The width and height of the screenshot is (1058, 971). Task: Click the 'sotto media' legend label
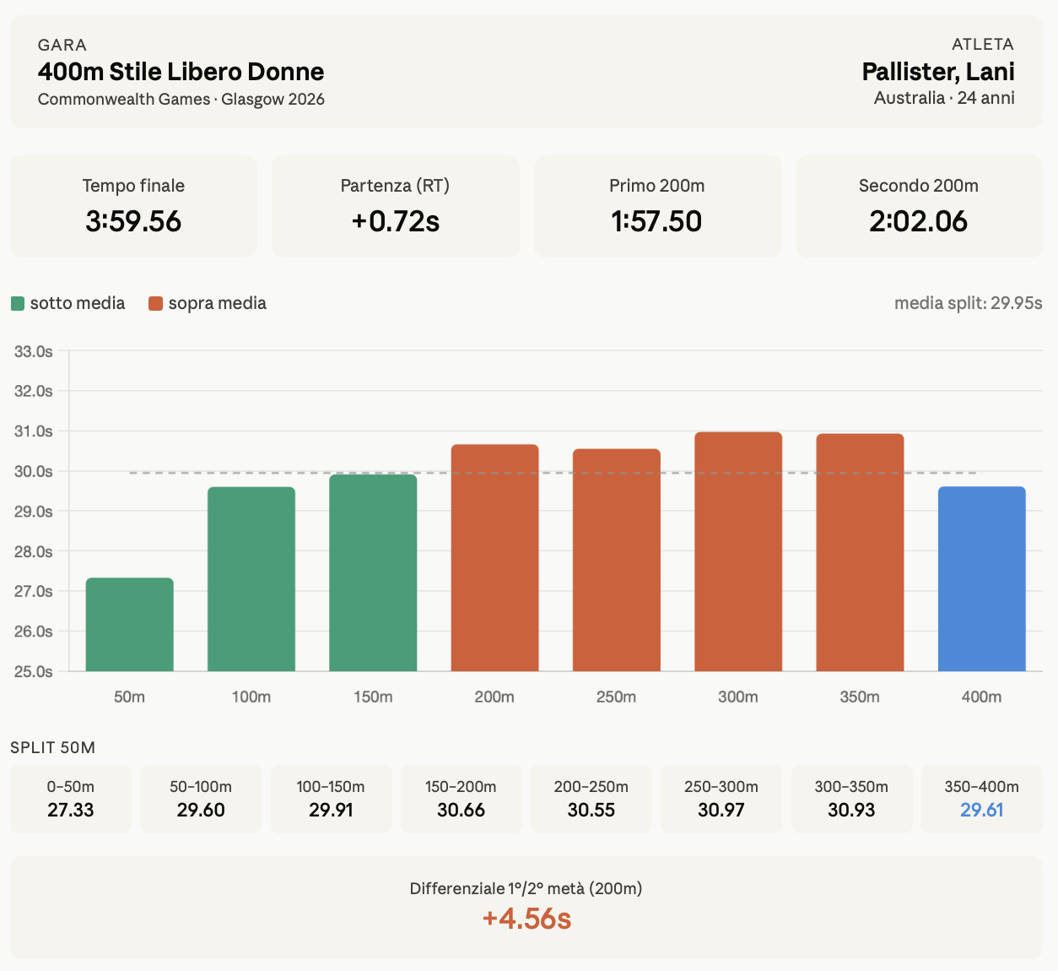pyautogui.click(x=78, y=303)
